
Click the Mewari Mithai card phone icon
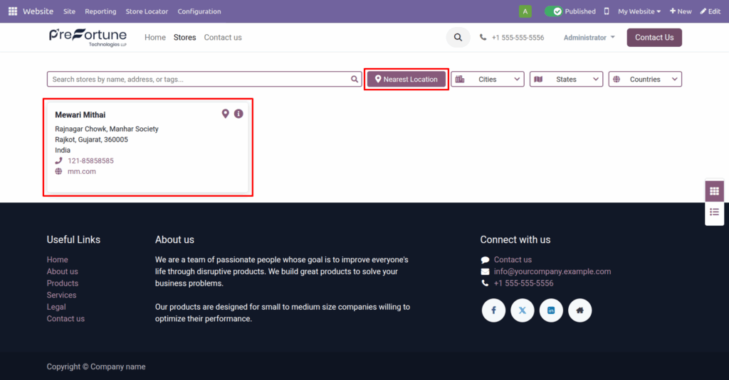(x=58, y=161)
